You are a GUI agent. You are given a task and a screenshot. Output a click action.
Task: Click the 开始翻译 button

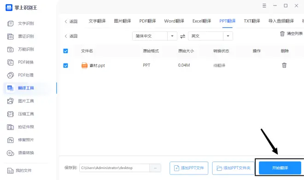coord(280,168)
